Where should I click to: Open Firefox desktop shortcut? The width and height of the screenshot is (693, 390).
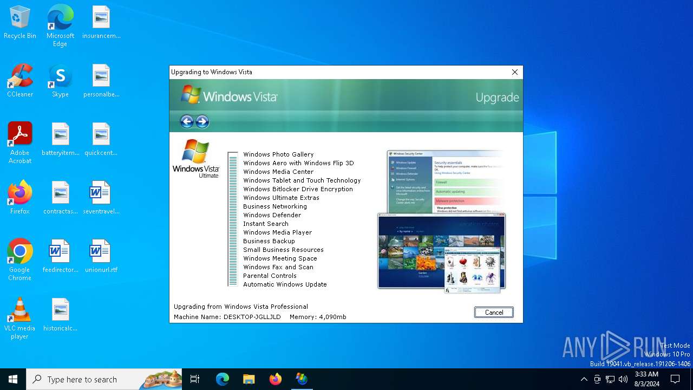[x=20, y=198]
